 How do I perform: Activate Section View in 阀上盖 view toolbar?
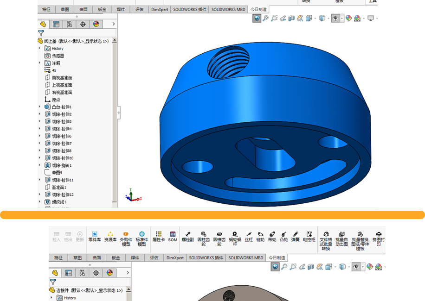point(291,18)
